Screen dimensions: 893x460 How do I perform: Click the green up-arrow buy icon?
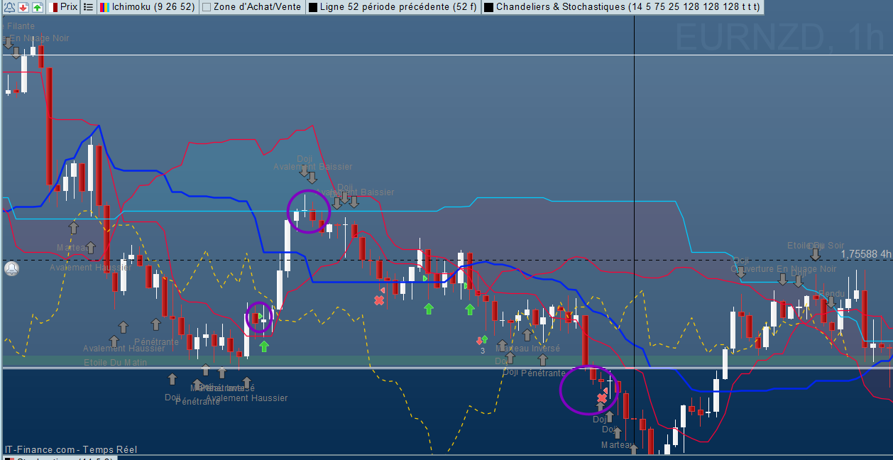[x=37, y=7]
